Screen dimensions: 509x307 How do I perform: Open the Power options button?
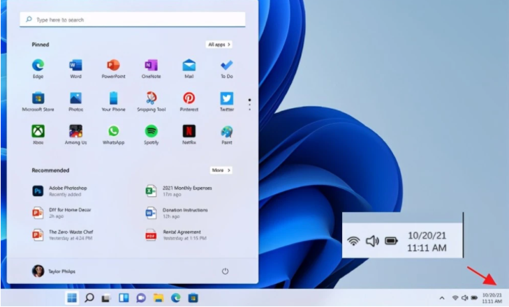tap(225, 271)
